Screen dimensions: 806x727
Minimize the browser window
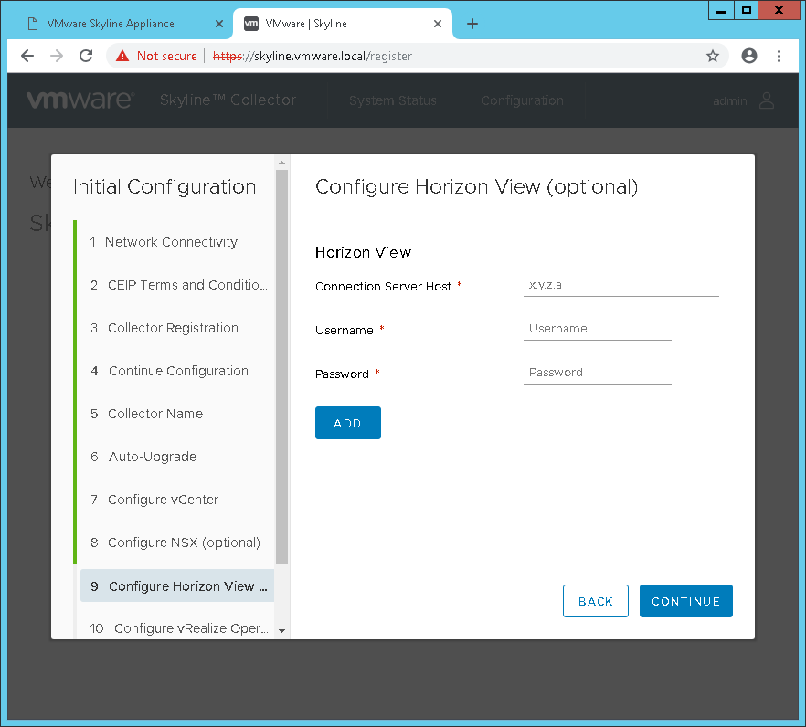tap(721, 10)
